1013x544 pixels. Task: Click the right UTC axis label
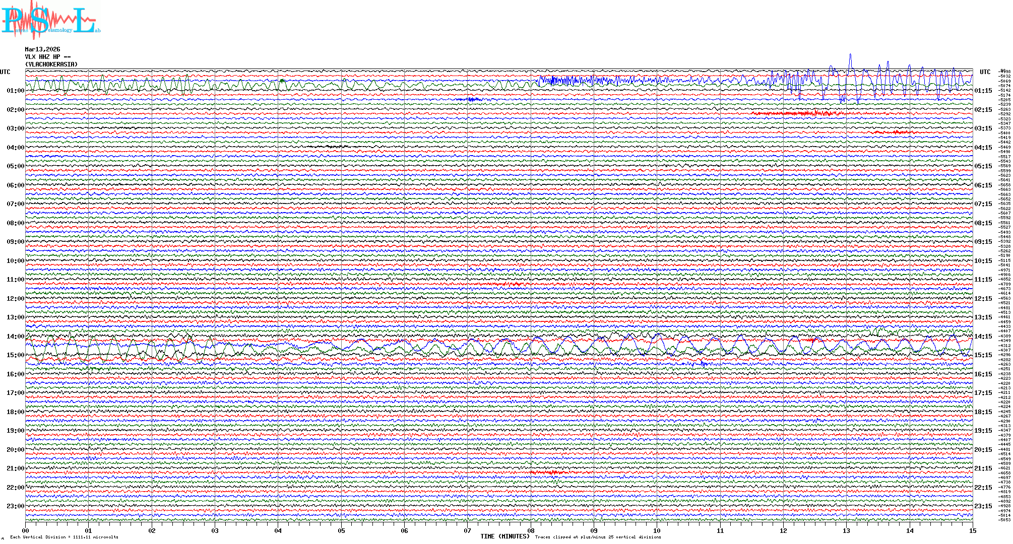click(x=985, y=72)
